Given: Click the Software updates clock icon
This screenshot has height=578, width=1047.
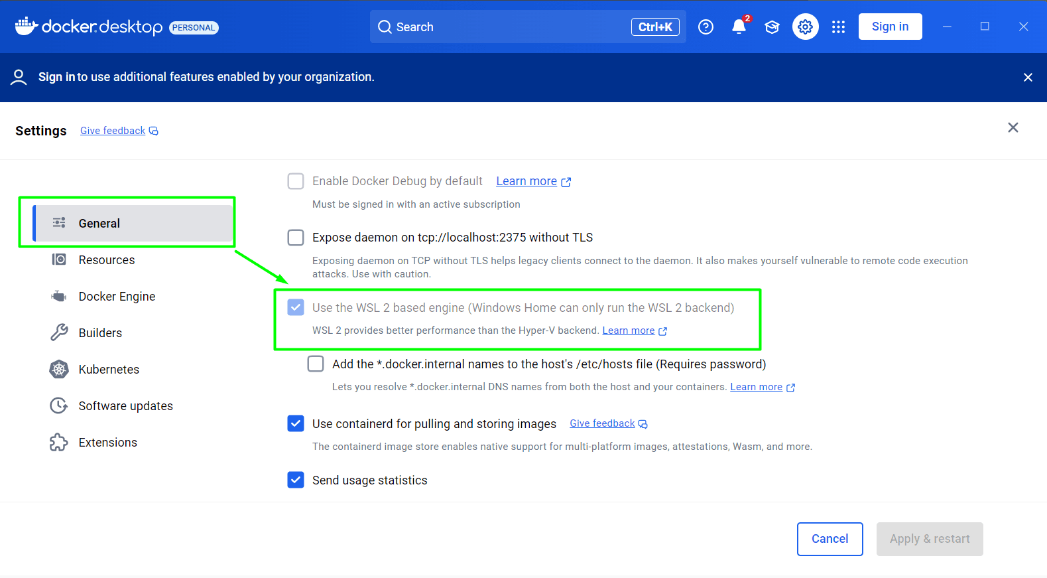Looking at the screenshot, I should coord(59,405).
